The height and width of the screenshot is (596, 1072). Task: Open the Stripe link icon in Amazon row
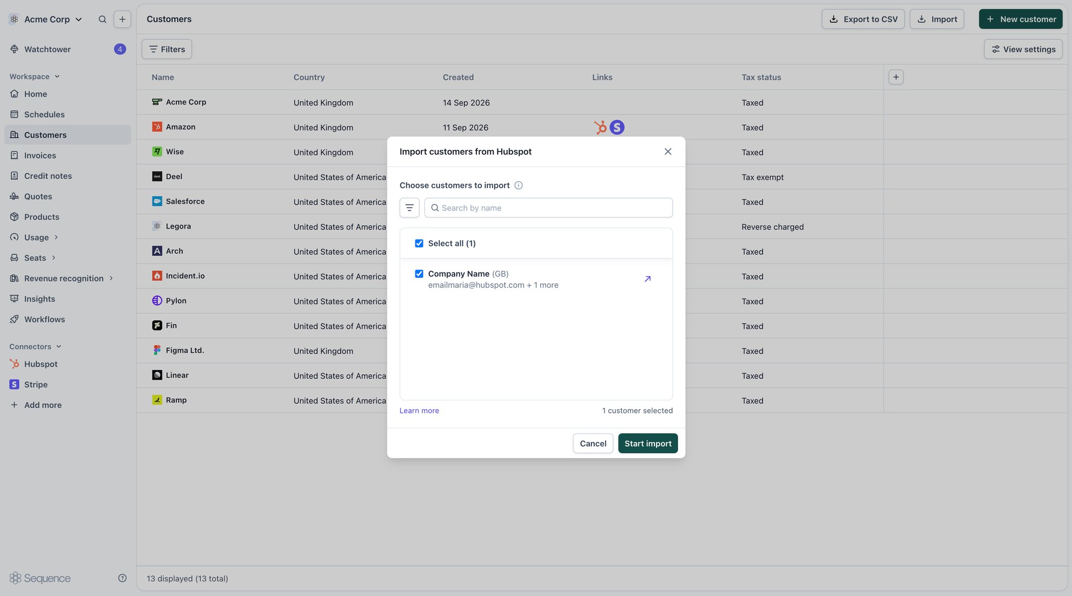click(x=617, y=127)
